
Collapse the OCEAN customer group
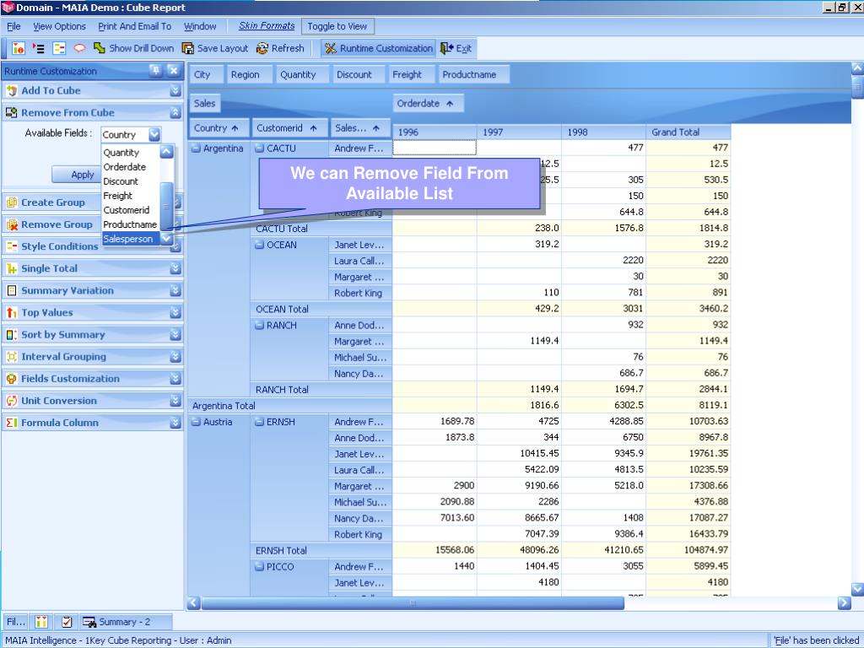[x=260, y=246]
